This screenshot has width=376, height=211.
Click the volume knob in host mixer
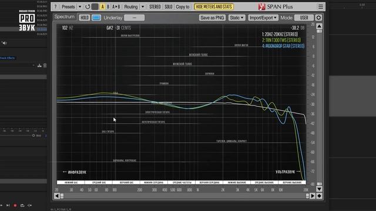(x=33, y=135)
